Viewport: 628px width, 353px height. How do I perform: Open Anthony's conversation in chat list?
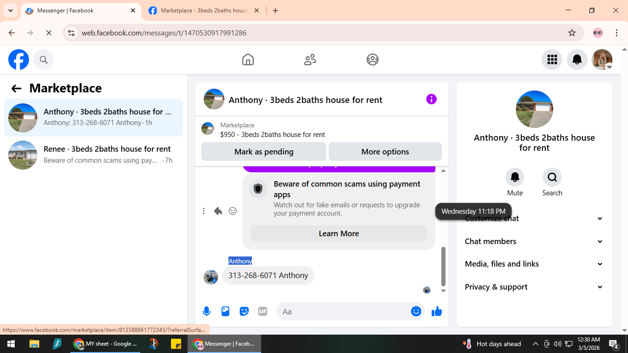[94, 118]
